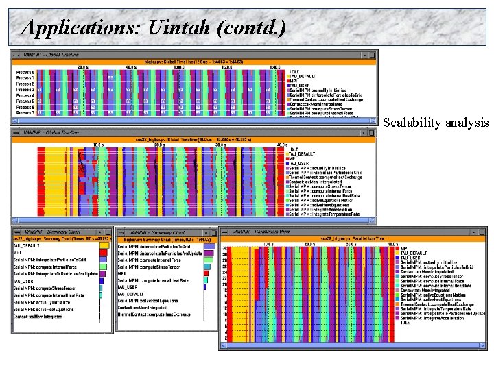The width and height of the screenshot is (494, 370).
Task: Click 1:00.0 time marker in bigbar.pv timeline
Action: pos(179,67)
